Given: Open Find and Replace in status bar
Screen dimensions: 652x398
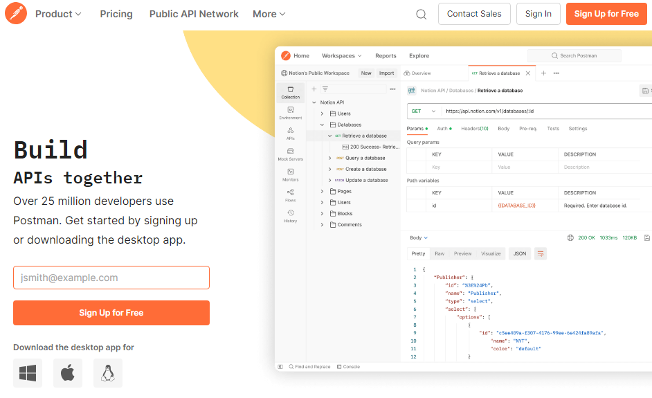Looking at the screenshot, I should (309, 367).
